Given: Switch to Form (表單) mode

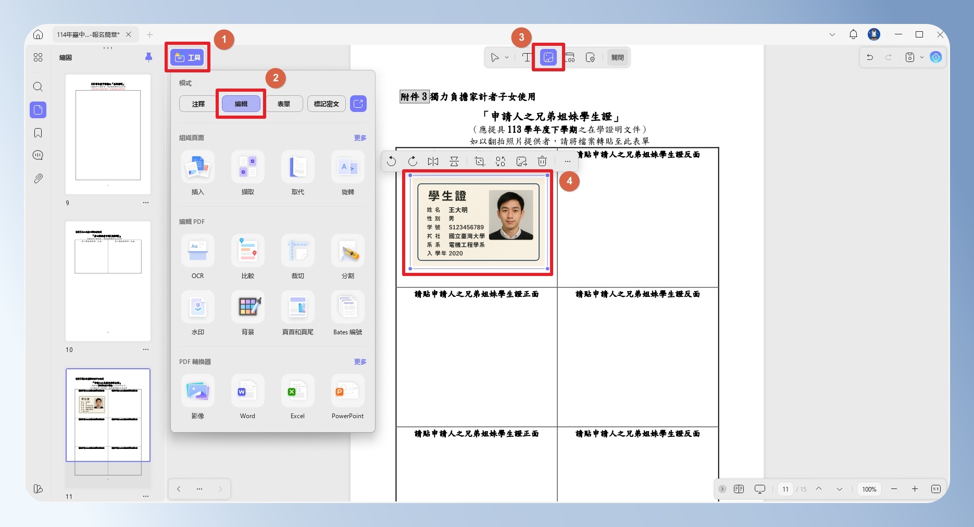Looking at the screenshot, I should tap(284, 104).
